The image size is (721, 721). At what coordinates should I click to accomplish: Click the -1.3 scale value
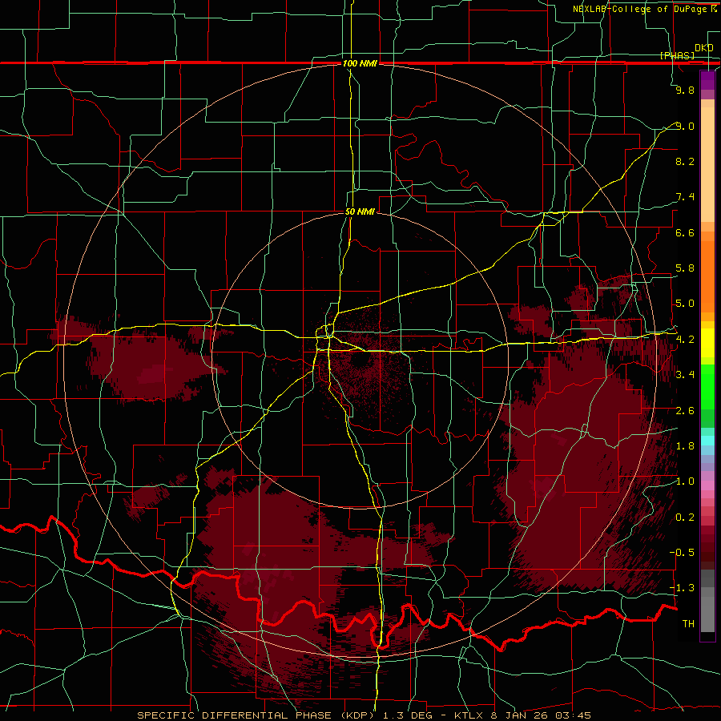point(682,588)
